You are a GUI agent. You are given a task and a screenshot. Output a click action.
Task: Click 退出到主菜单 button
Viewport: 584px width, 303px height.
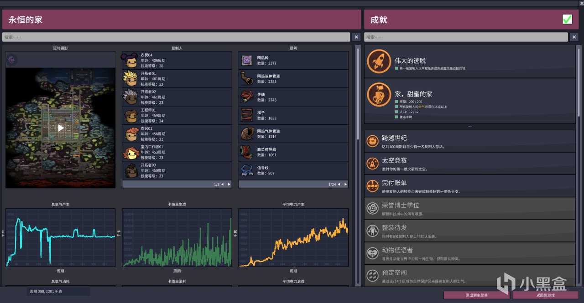(x=477, y=295)
